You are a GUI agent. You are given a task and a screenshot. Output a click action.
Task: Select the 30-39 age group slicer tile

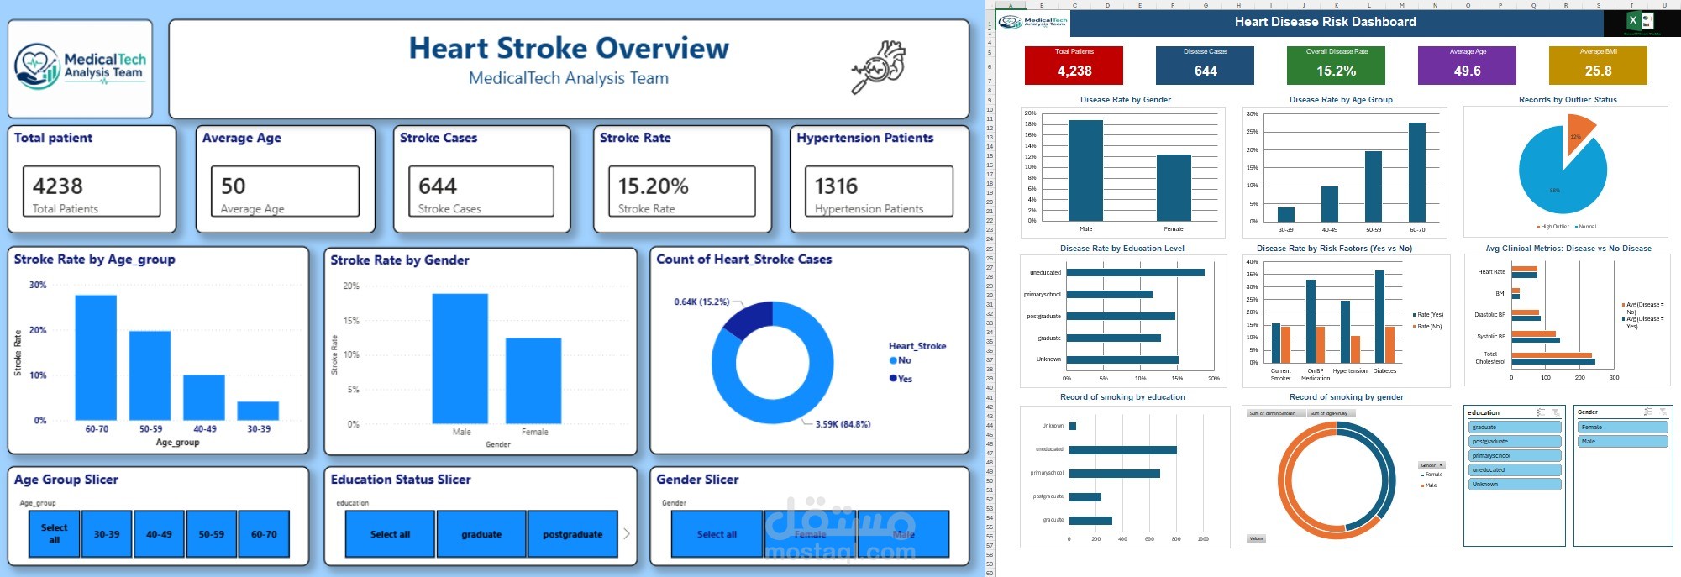pos(107,534)
